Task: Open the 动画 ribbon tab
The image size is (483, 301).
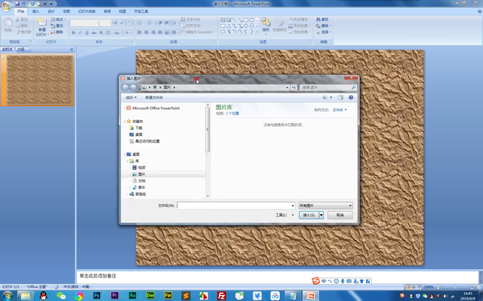Action: [x=66, y=11]
